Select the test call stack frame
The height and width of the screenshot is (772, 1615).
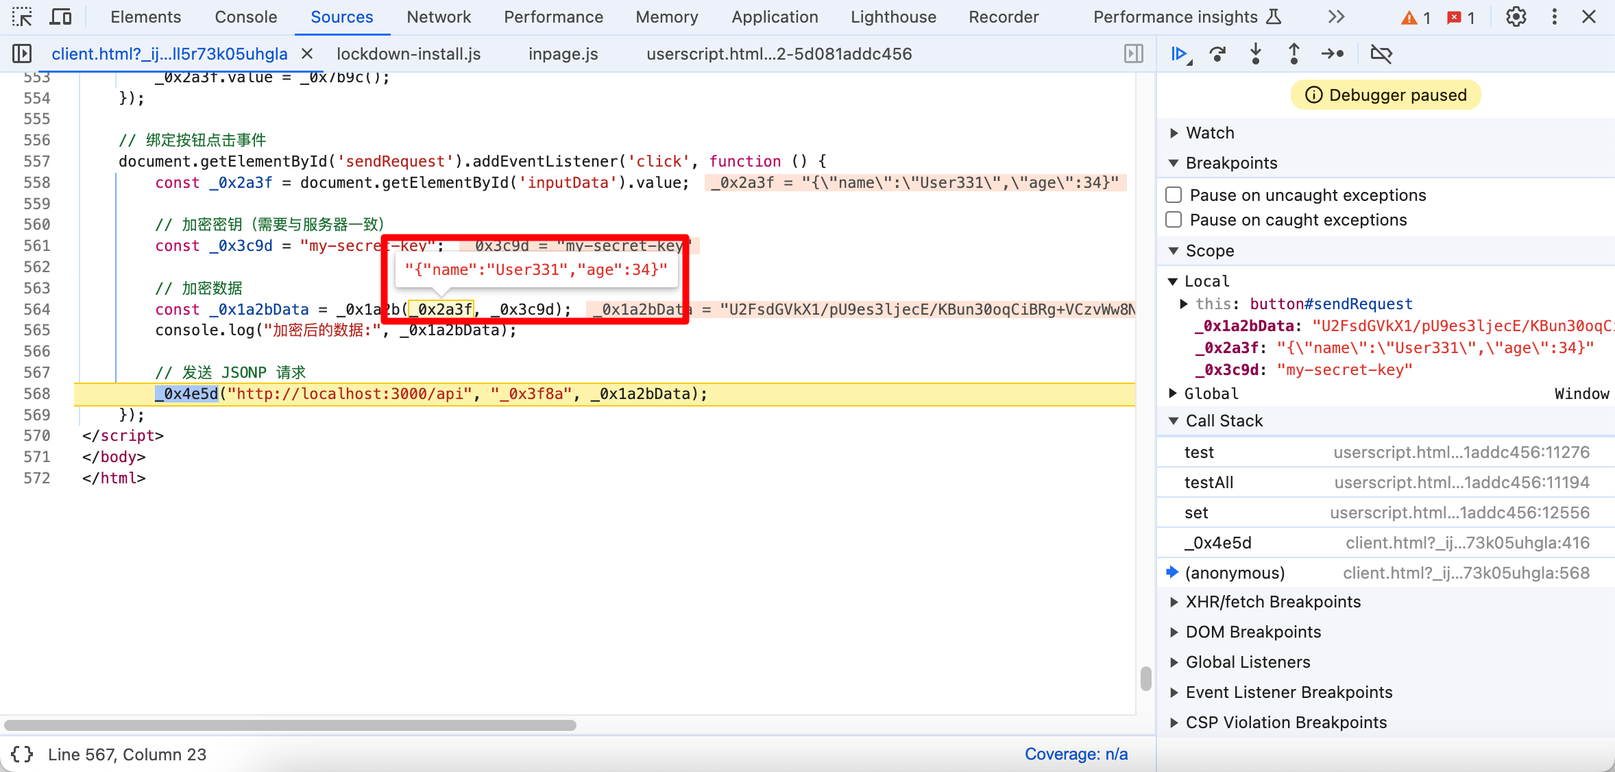[x=1386, y=453]
